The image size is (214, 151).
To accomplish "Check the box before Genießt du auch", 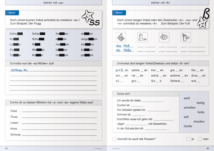I will tap(114, 139).
